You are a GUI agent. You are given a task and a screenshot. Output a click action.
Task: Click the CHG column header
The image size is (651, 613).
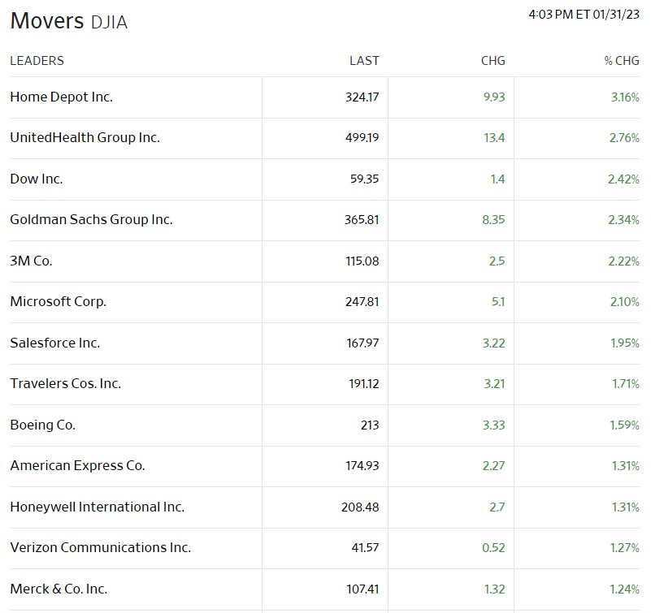tap(493, 61)
